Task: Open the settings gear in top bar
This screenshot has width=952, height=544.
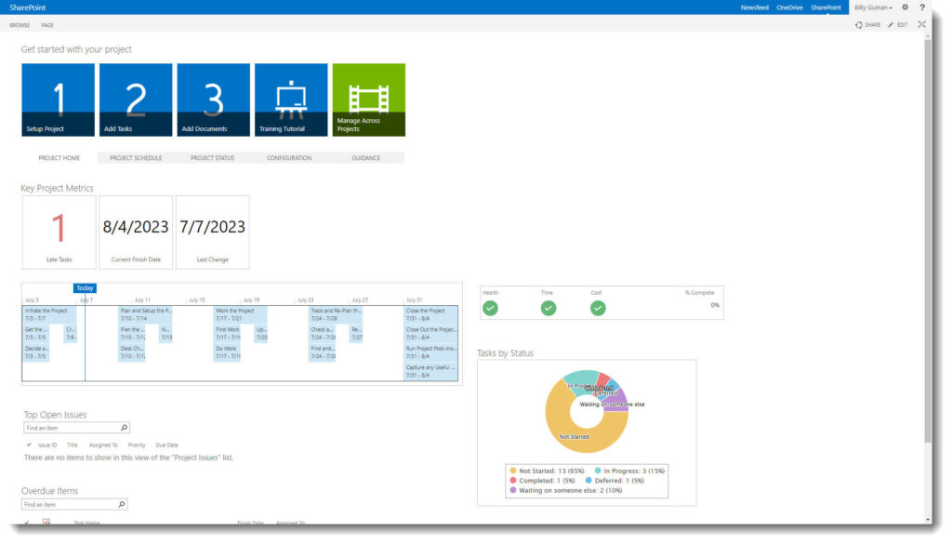Action: coord(905,7)
